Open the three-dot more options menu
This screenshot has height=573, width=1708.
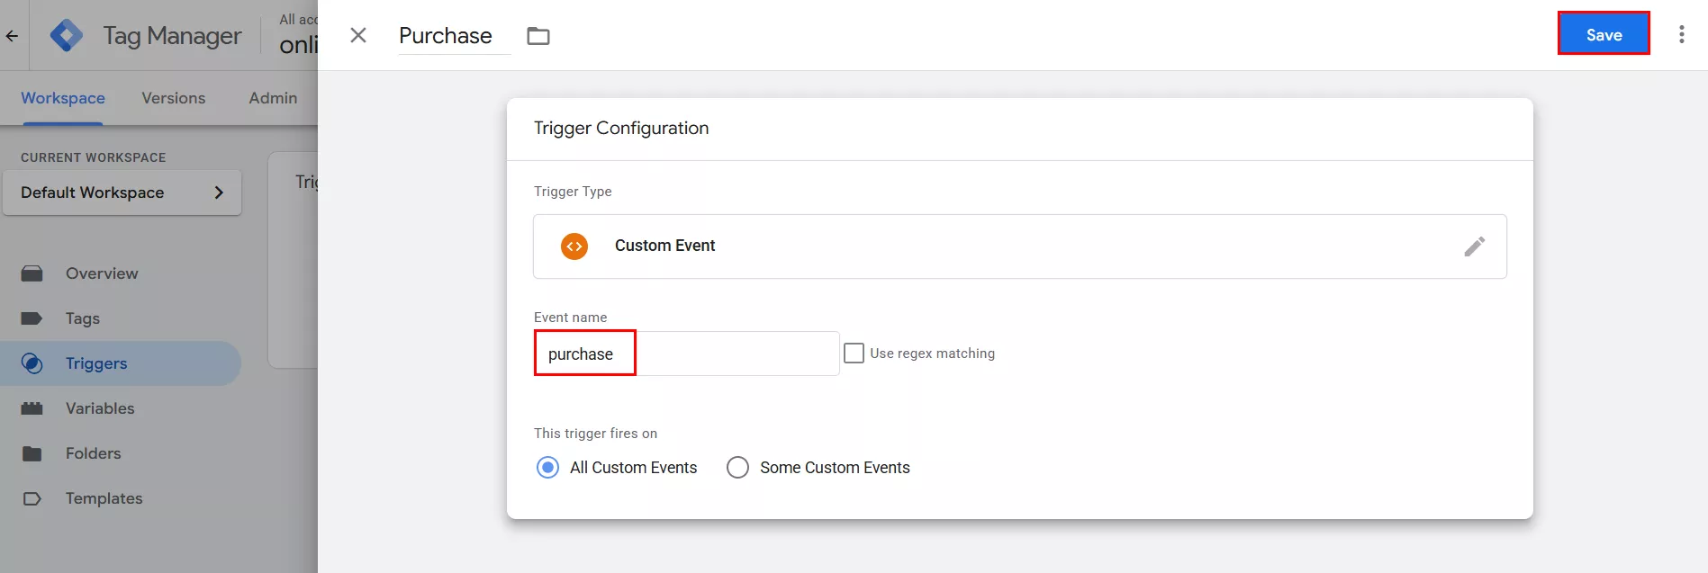[x=1681, y=35]
